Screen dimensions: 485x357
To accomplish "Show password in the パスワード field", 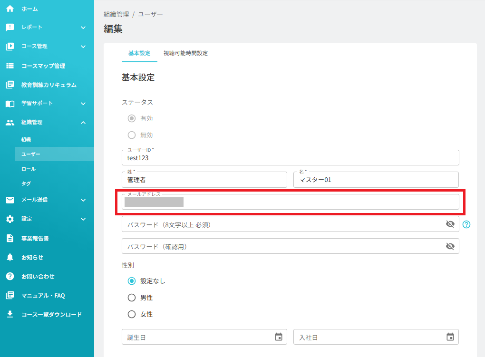I will point(450,224).
